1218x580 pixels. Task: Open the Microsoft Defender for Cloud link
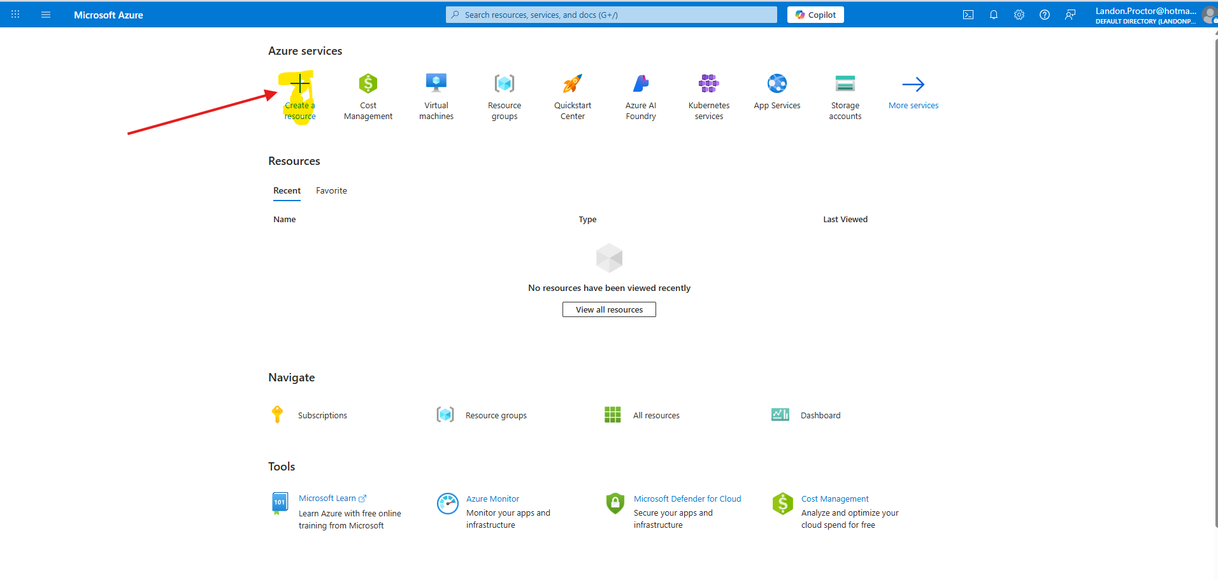(687, 499)
